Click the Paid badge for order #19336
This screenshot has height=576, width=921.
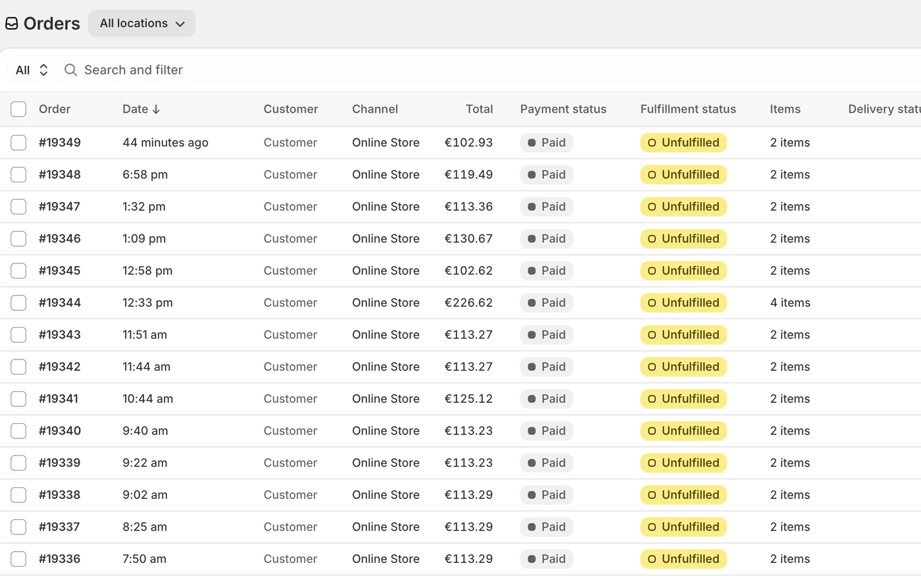tap(547, 559)
